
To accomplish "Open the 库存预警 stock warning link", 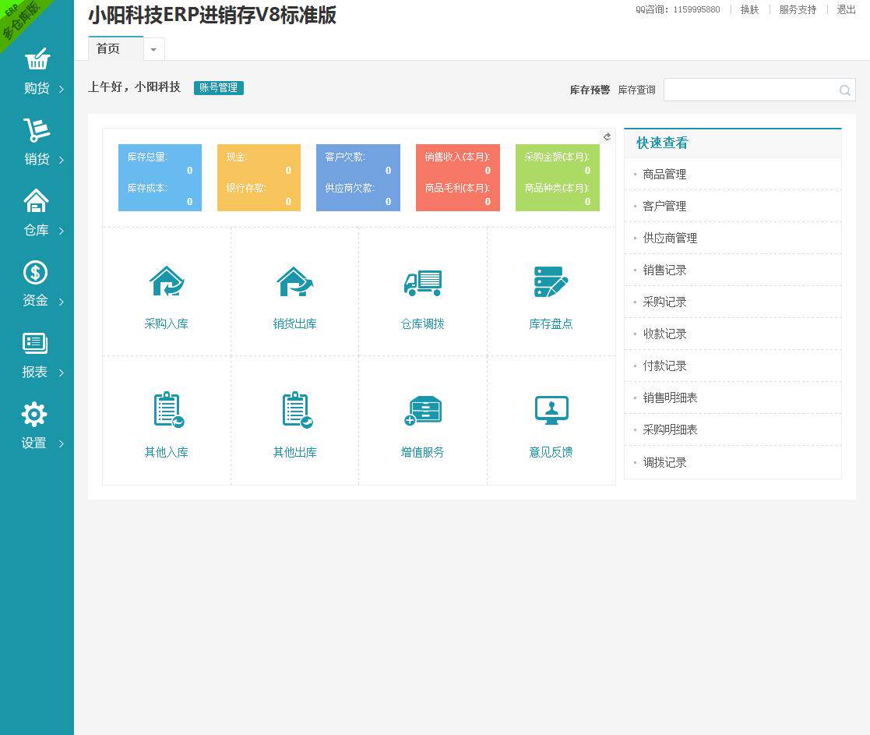I will pyautogui.click(x=590, y=90).
